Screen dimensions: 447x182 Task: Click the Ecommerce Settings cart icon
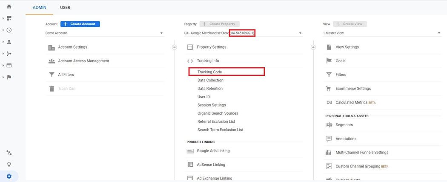click(329, 88)
